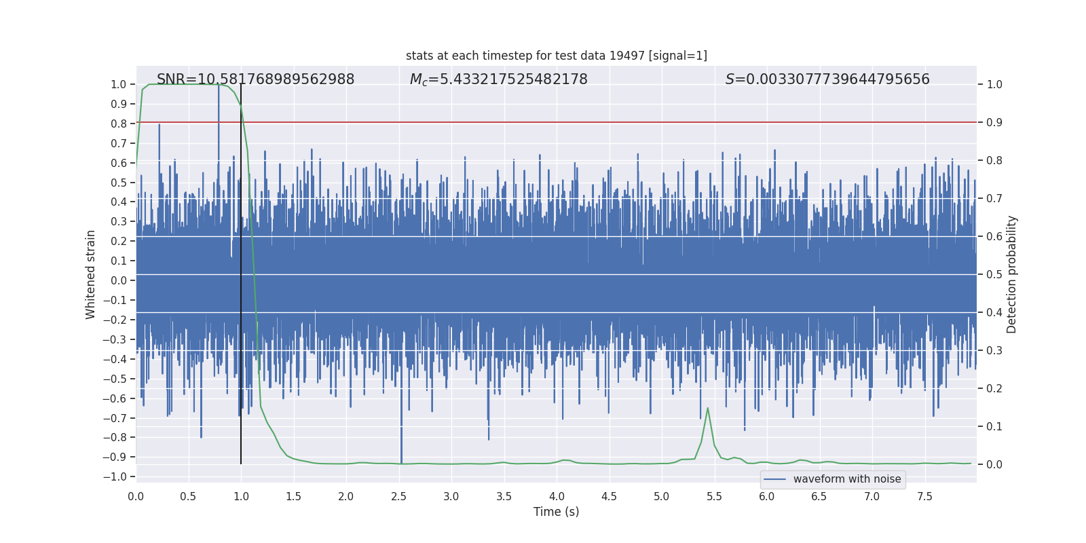Click the 0.5 tick on the probability axis
Screen dimensions: 1086x543
pos(994,275)
